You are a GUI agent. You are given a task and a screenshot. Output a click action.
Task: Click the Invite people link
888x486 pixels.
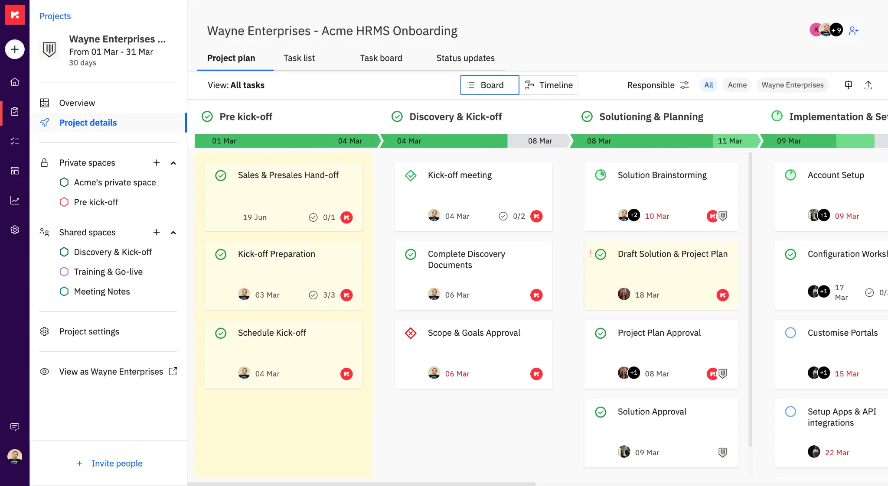tap(116, 463)
